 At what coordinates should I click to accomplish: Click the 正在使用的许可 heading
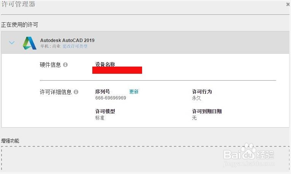(19, 25)
